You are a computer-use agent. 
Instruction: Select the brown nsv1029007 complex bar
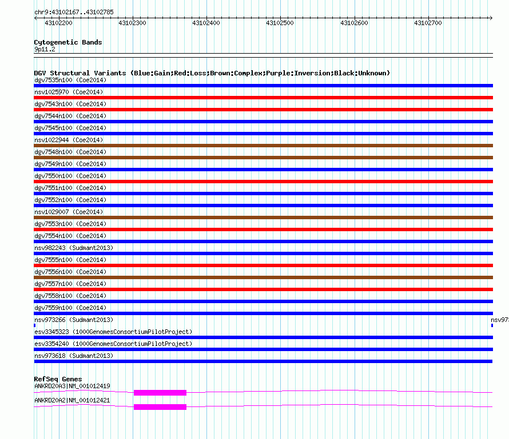263,218
